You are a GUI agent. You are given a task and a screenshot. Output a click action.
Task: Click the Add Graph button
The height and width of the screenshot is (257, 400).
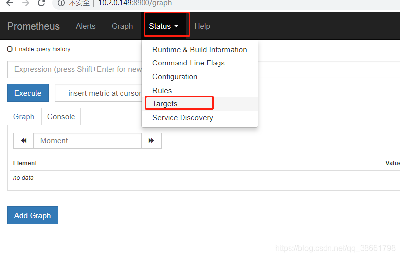(33, 215)
